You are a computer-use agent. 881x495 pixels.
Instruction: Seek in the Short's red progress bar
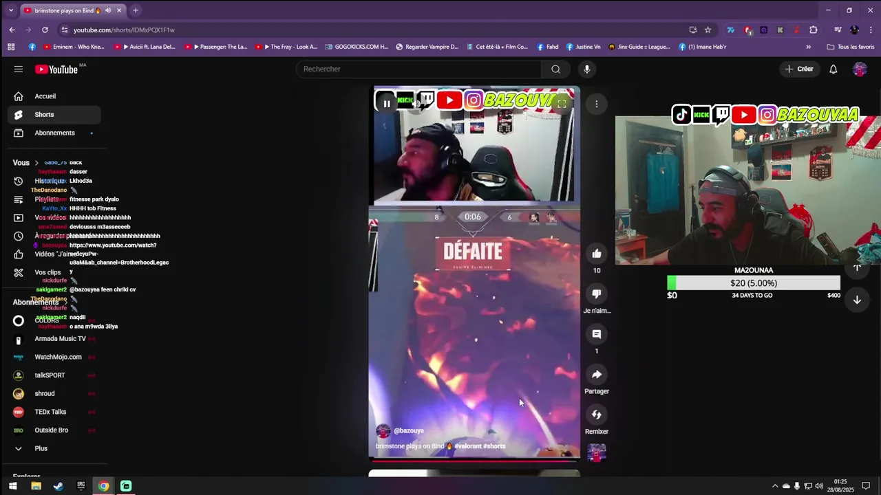coord(474,460)
